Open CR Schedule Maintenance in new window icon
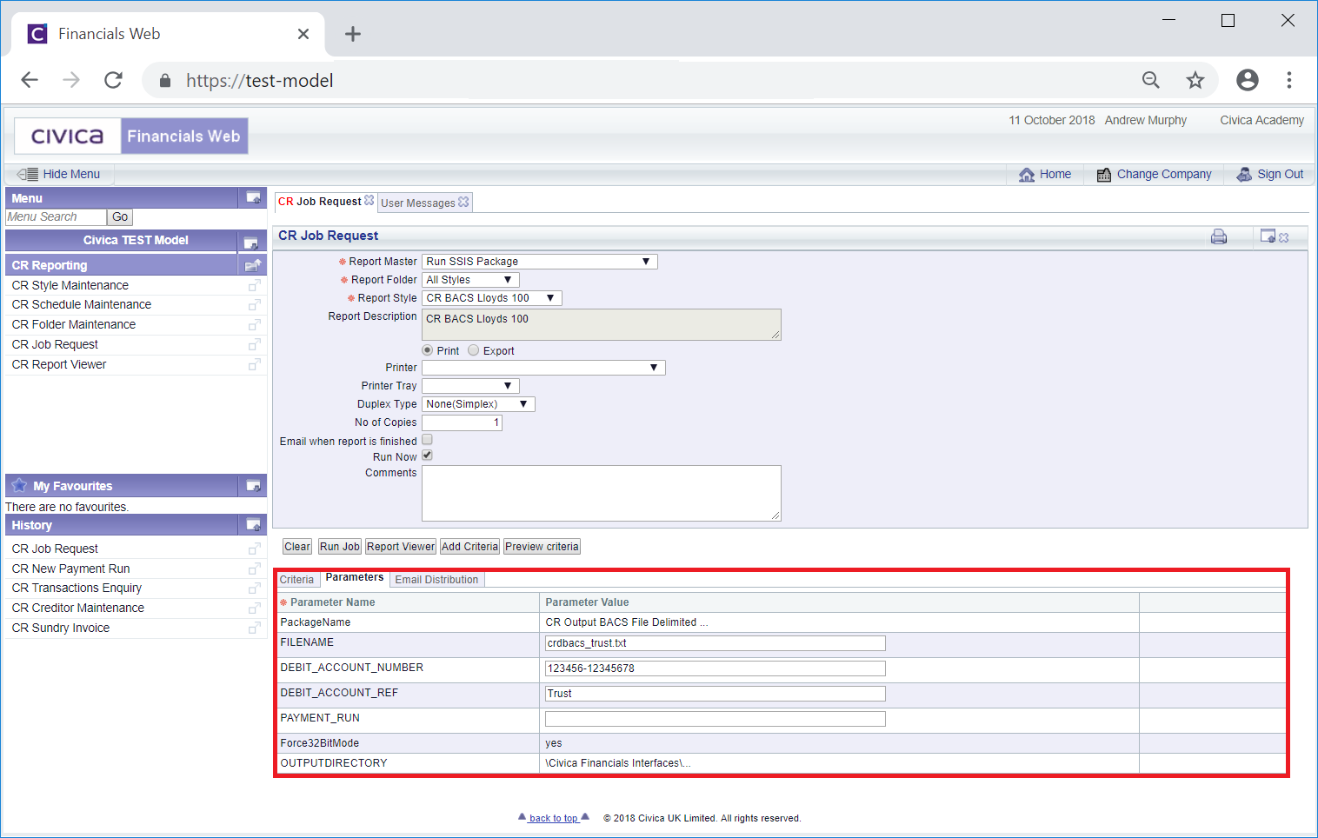Viewport: 1318px width, 838px height. 255,304
